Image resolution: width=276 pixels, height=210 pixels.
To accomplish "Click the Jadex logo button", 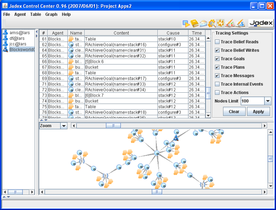I will coord(261,23).
